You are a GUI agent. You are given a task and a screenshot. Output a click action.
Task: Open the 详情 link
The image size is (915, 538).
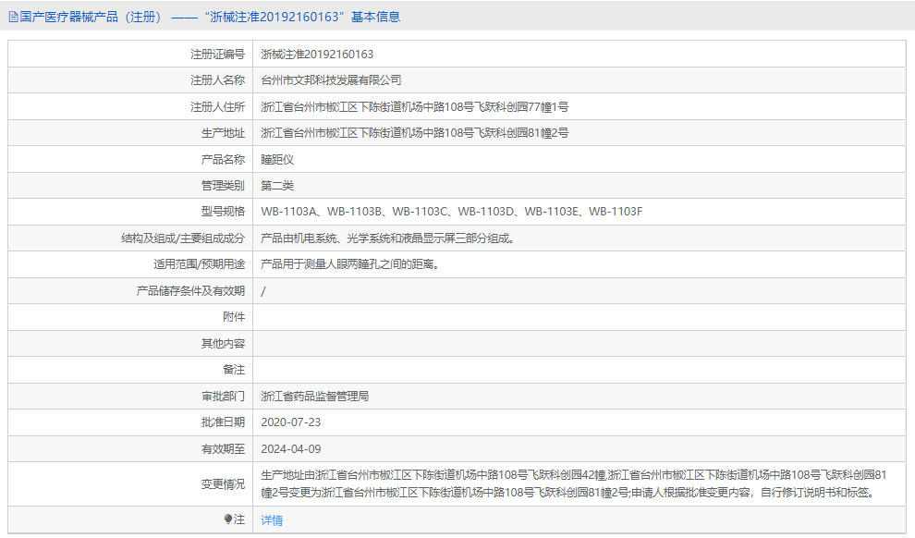272,520
